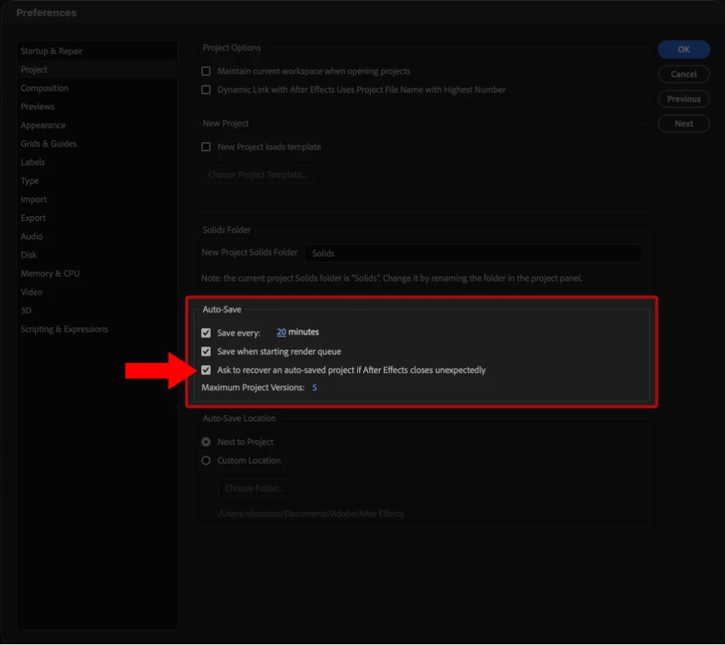
Task: Click the OK button
Action: [x=683, y=50]
